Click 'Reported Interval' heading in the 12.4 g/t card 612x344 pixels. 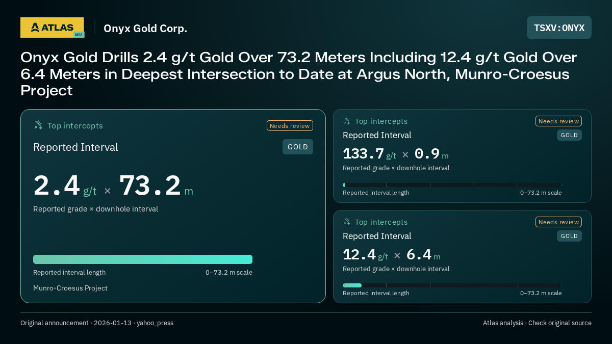pyautogui.click(x=377, y=236)
